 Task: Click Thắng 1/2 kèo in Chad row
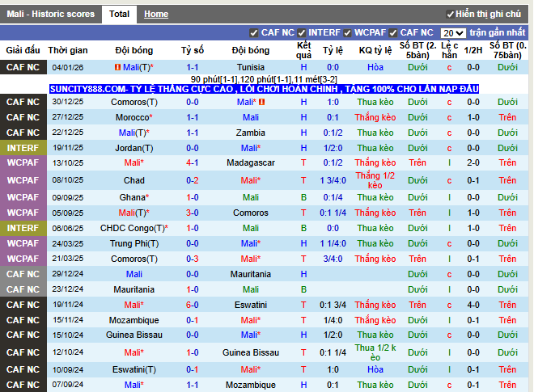[375, 180]
